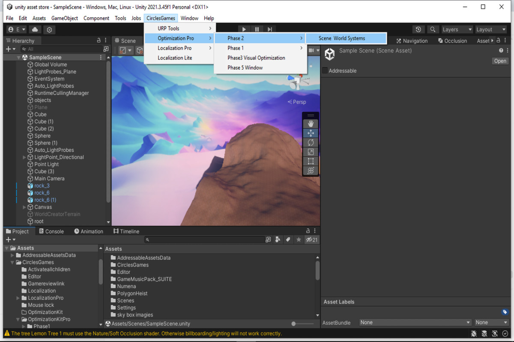The width and height of the screenshot is (514, 342).
Task: Open URP Tools submenu
Action: [x=179, y=28]
